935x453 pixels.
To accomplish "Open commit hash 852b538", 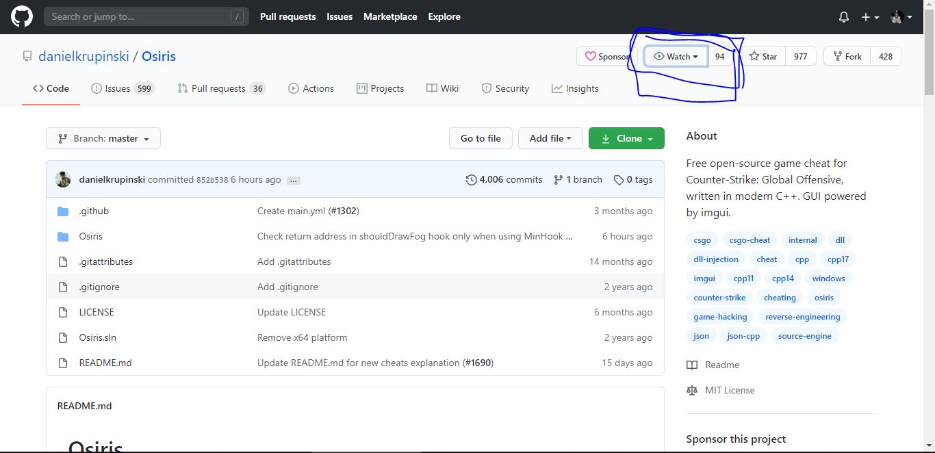I will pyautogui.click(x=212, y=180).
